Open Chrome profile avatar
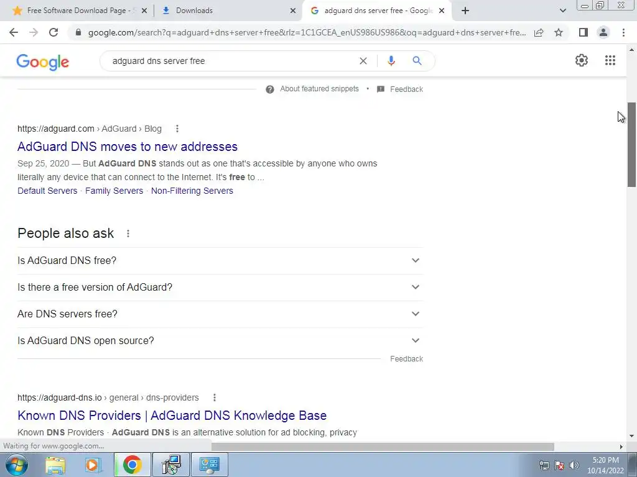 tap(603, 32)
